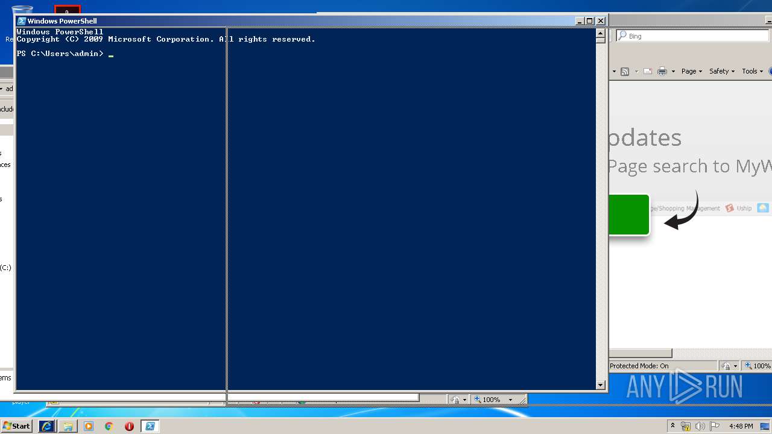Click the volume speaker tray icon
Screen dimensions: 772x434
coord(701,426)
